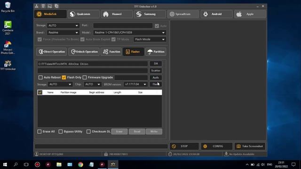Open Chrome from the taskbar
Viewport: 301px width, 169px height.
(80, 164)
